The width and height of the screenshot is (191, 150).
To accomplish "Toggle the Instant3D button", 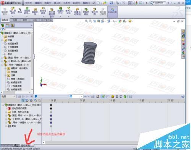I will click(x=112, y=12).
